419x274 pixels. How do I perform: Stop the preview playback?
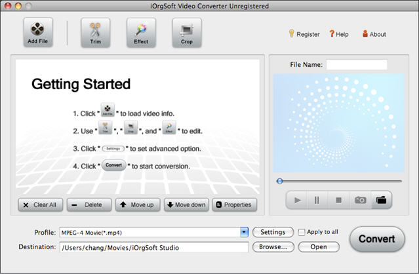click(x=338, y=200)
